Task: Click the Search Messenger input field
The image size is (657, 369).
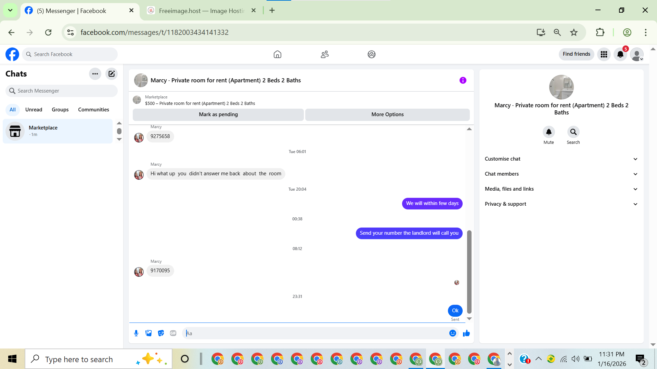Action: point(65,91)
